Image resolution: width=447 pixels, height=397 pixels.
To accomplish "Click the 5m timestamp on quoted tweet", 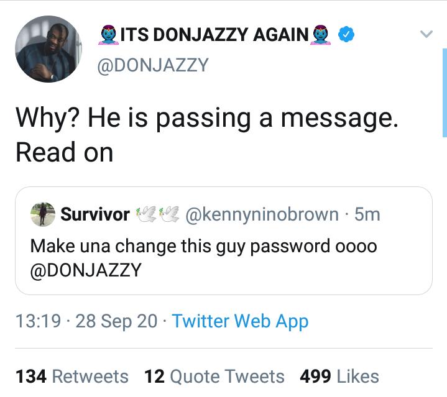I will [367, 214].
